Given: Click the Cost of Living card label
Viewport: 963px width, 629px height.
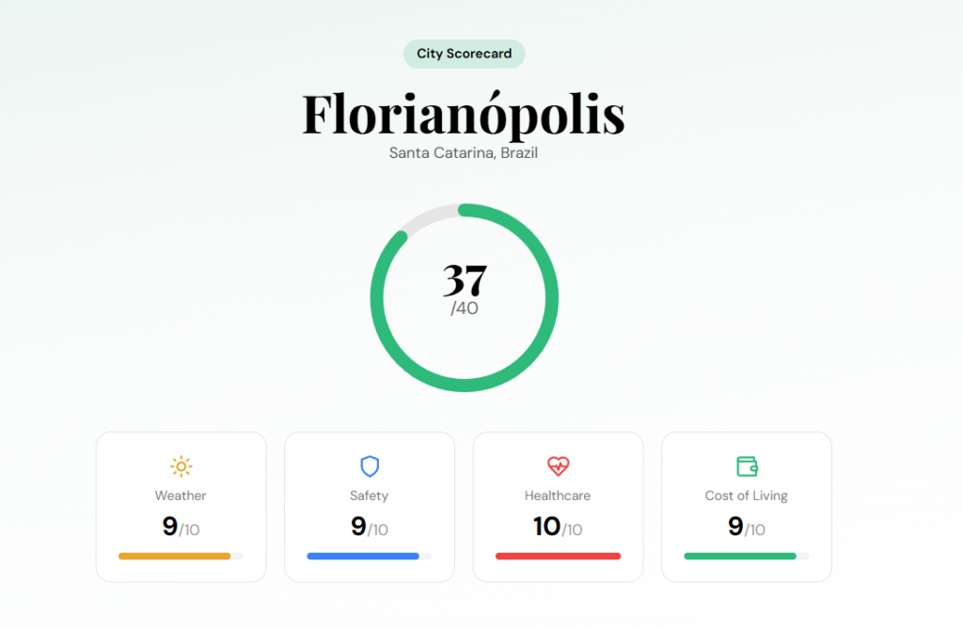Looking at the screenshot, I should coord(747,495).
